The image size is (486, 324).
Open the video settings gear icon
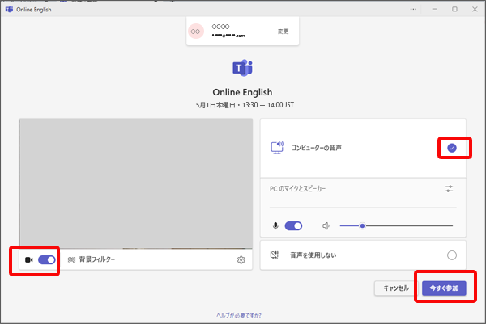(241, 260)
